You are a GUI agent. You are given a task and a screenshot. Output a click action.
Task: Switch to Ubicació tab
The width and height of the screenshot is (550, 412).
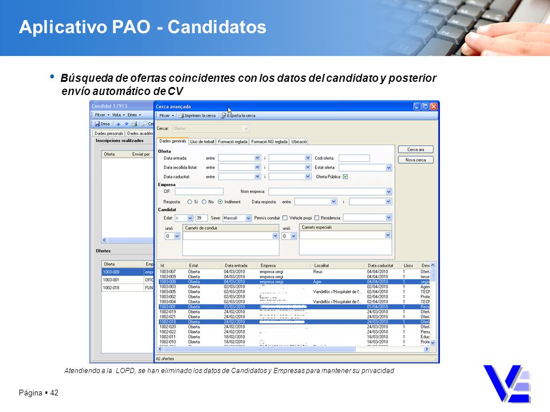(x=299, y=141)
